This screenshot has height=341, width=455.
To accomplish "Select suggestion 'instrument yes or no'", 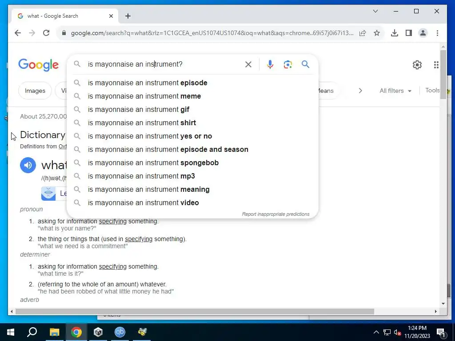I will tap(192, 136).
